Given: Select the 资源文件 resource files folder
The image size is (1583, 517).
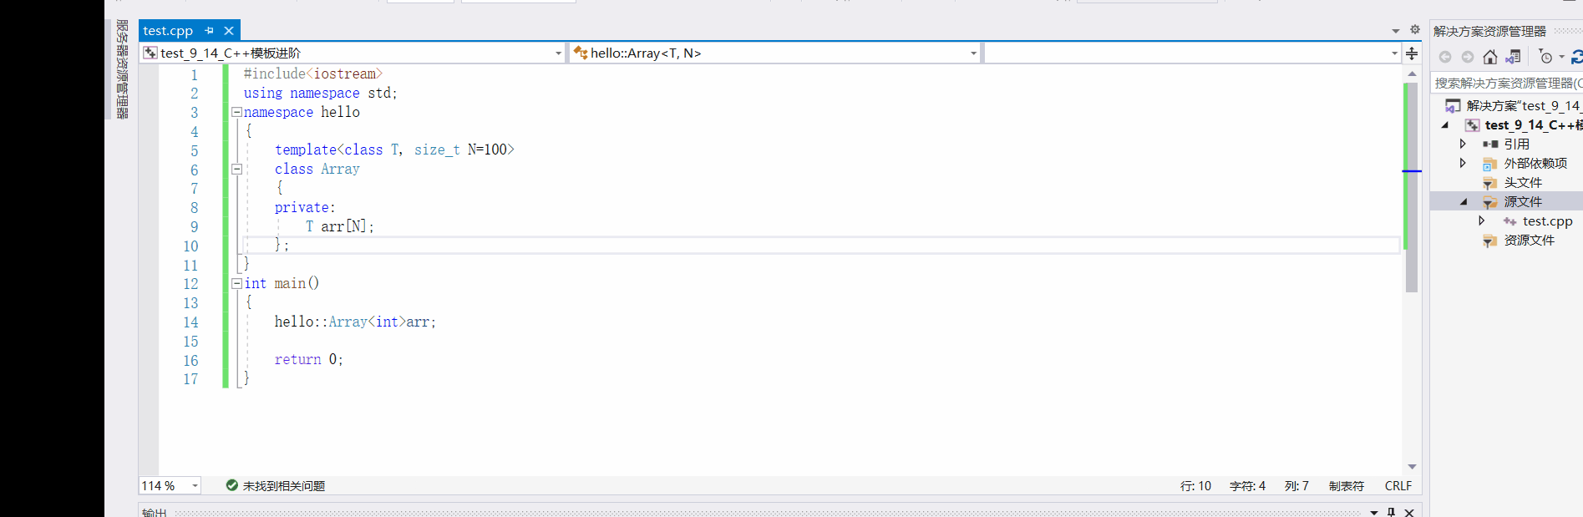Looking at the screenshot, I should point(1529,240).
